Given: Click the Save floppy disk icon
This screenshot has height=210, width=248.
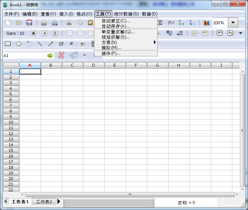Looking at the screenshot, I should pos(29,23).
